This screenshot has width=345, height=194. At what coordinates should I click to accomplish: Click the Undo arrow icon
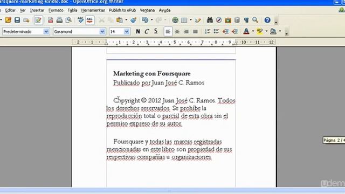[x=145, y=20]
